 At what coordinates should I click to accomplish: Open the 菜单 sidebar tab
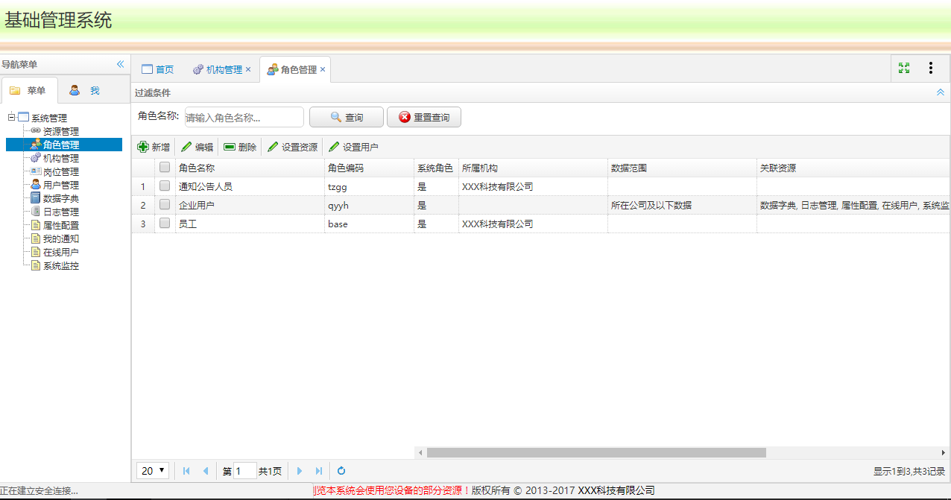(x=28, y=90)
